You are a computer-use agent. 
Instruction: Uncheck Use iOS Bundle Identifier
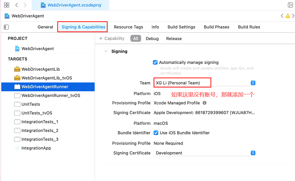[x=156, y=133]
